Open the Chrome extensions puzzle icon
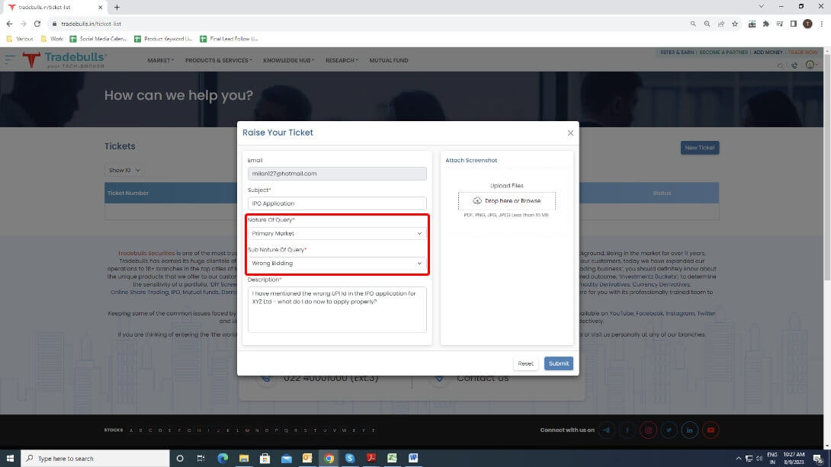The image size is (831, 467). point(765,24)
